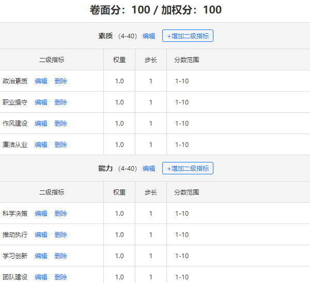Edit the 科学决策 indicator

[41, 214]
